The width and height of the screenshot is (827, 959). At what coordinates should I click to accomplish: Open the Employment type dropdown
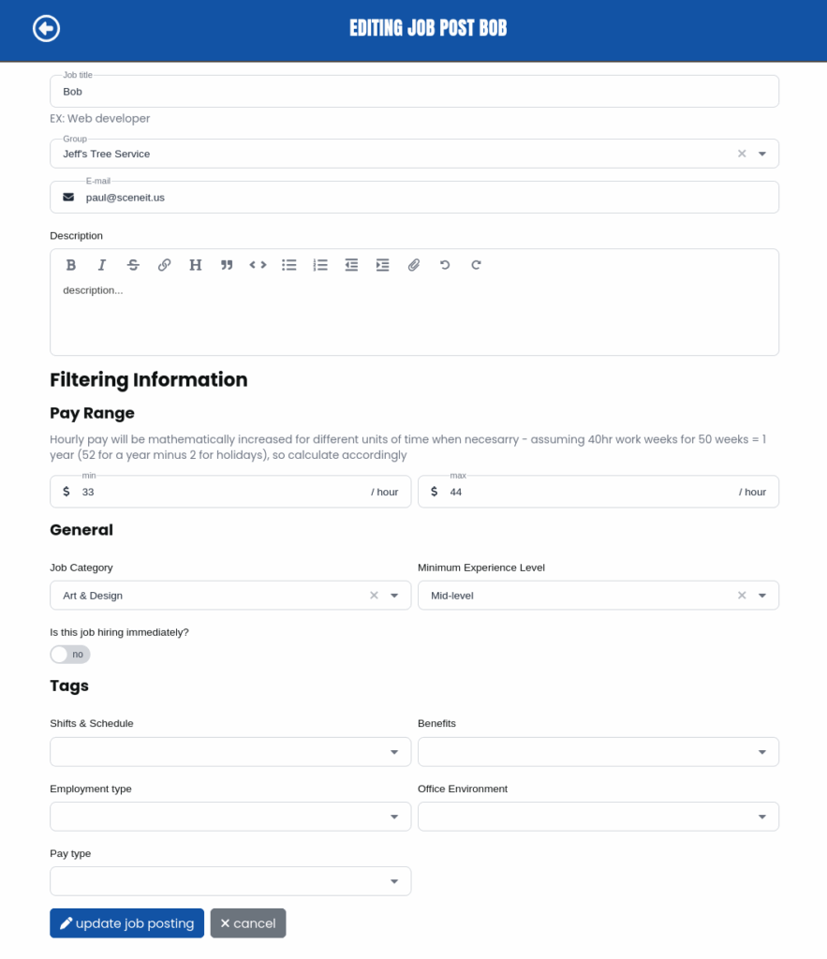(x=229, y=817)
